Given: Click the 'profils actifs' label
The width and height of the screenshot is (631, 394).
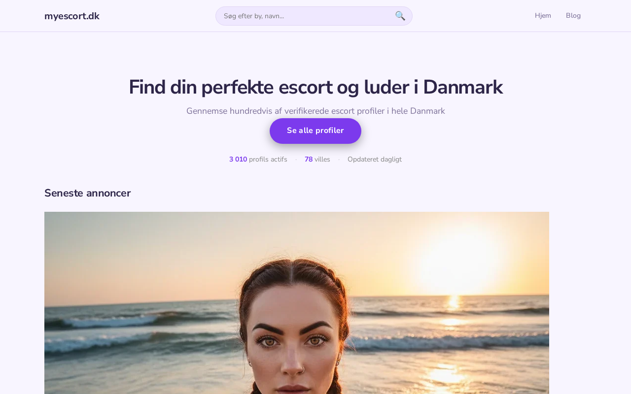Looking at the screenshot, I should coord(268,159).
